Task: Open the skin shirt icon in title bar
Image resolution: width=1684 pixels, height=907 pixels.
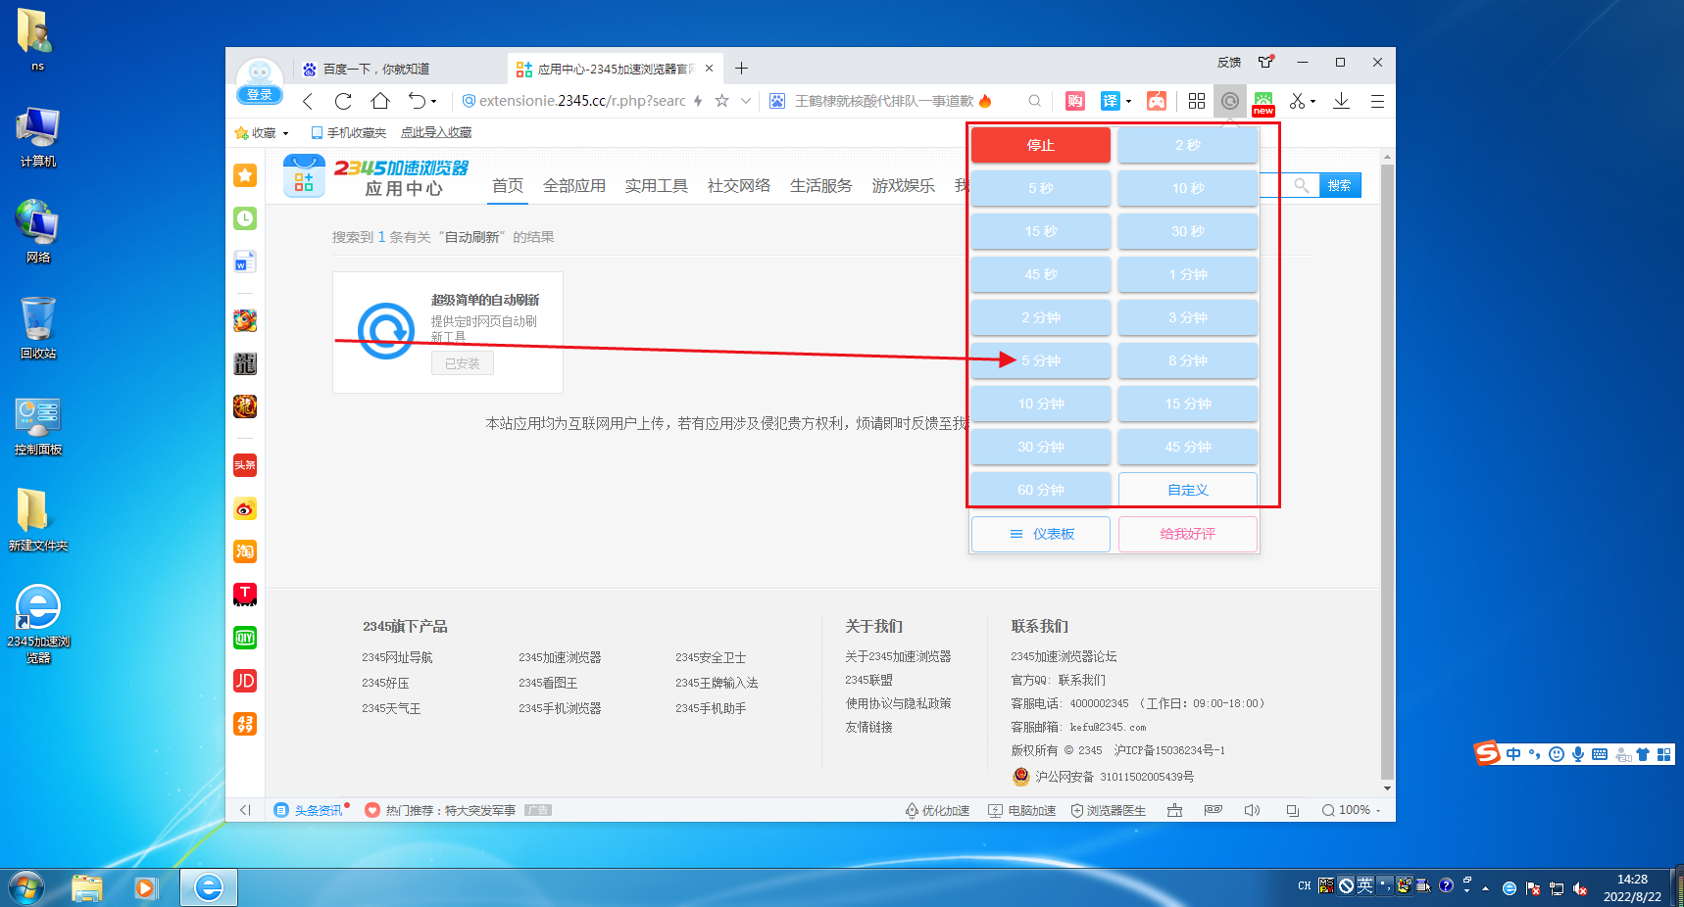Action: pyautogui.click(x=1265, y=62)
